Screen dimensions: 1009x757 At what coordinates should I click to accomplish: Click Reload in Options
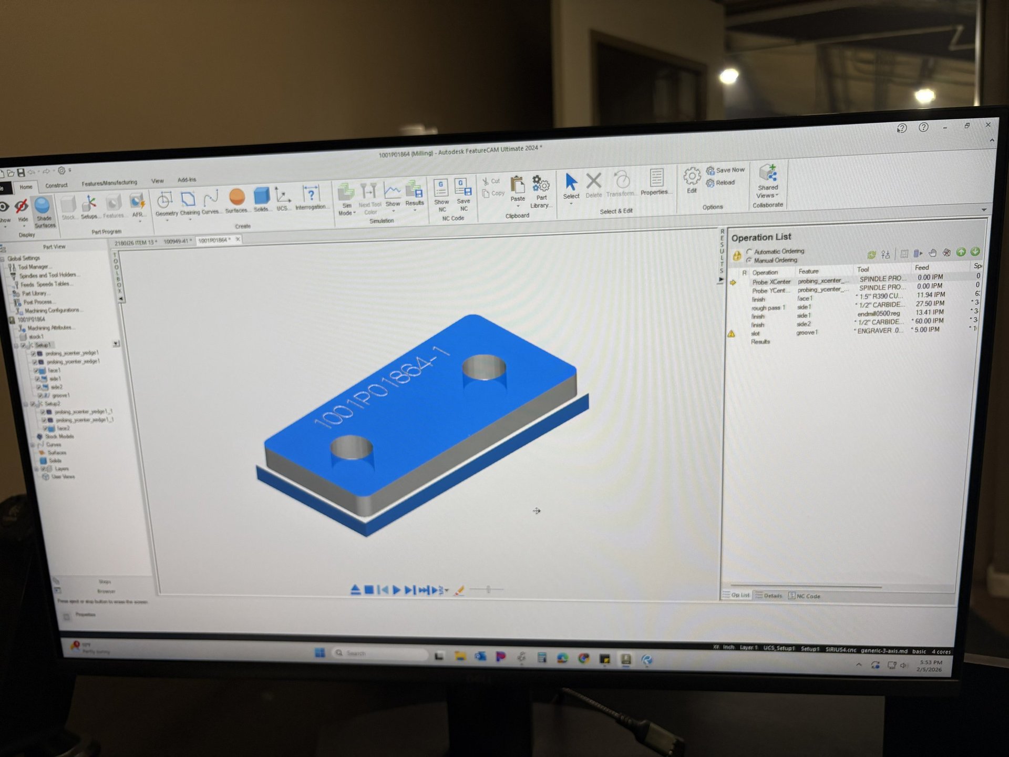(720, 183)
